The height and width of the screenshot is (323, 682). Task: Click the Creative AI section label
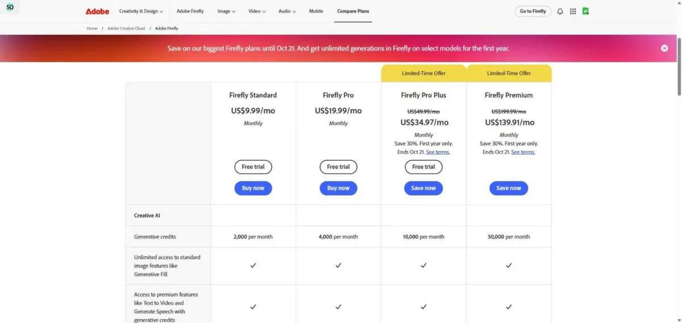point(147,216)
